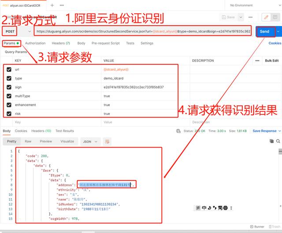This screenshot has height=233, width=282.
Task: Open params table column options ellipsis
Action: point(257,61)
